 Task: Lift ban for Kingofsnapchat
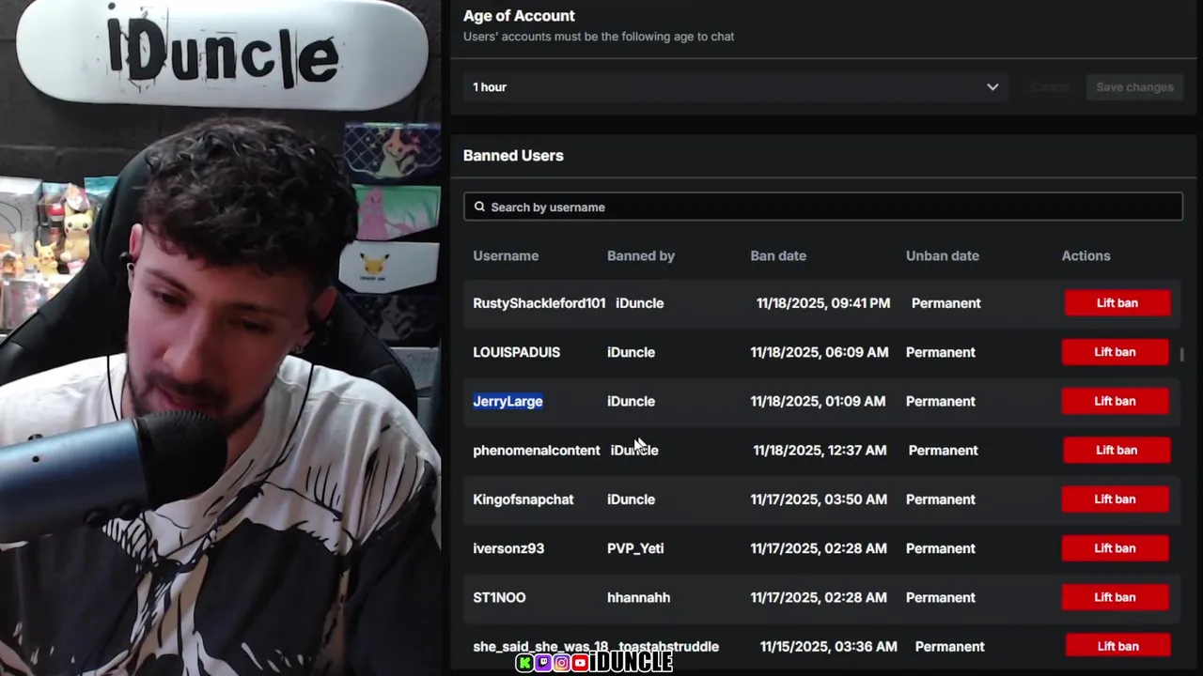tap(1115, 499)
